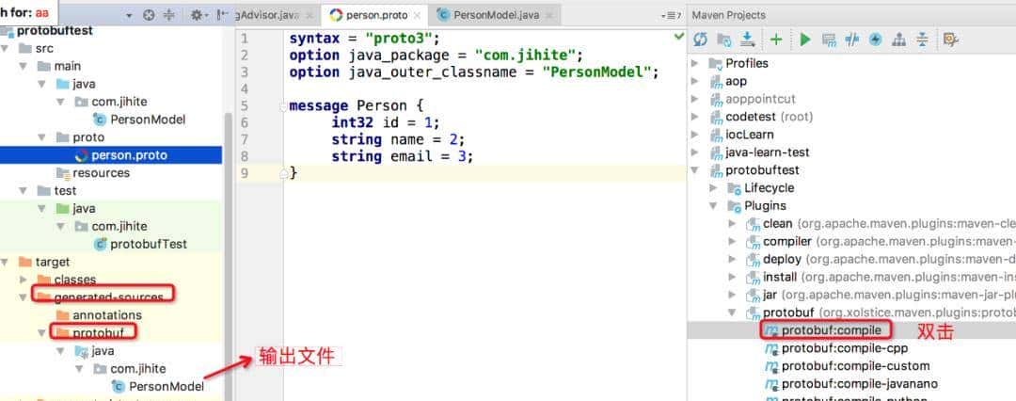Collapse the Plugins node
The width and height of the screenshot is (1016, 401).
(x=714, y=206)
